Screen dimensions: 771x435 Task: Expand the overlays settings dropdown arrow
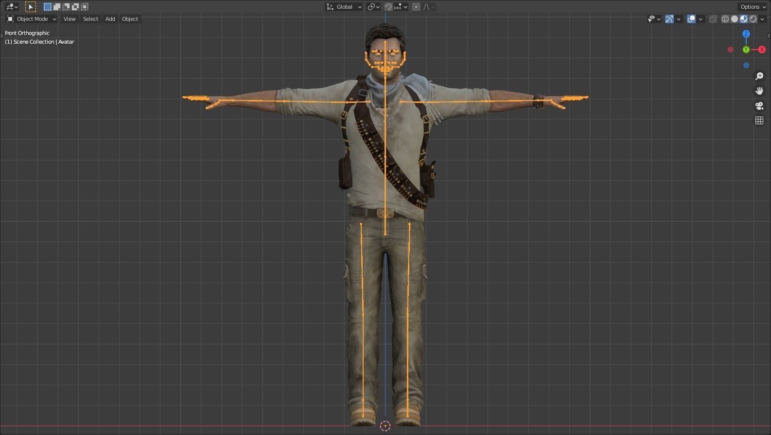[701, 19]
